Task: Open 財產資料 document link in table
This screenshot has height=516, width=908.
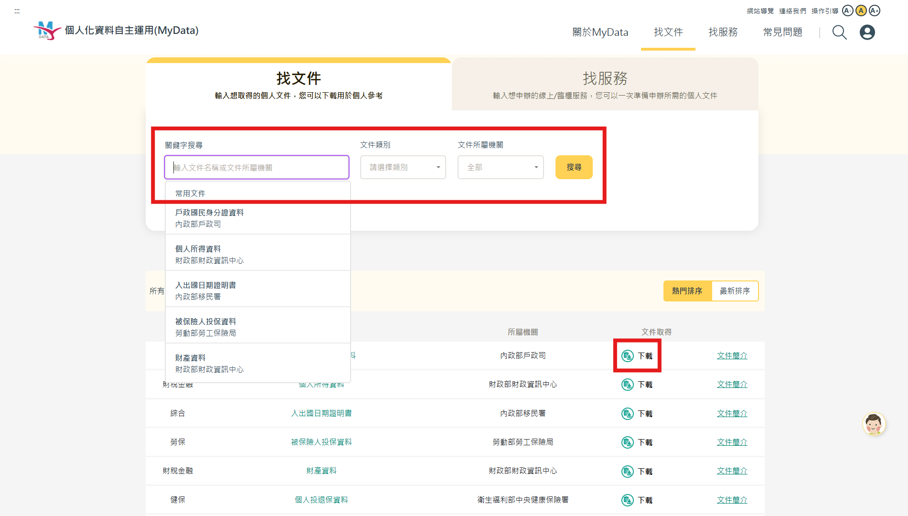Action: 321,471
